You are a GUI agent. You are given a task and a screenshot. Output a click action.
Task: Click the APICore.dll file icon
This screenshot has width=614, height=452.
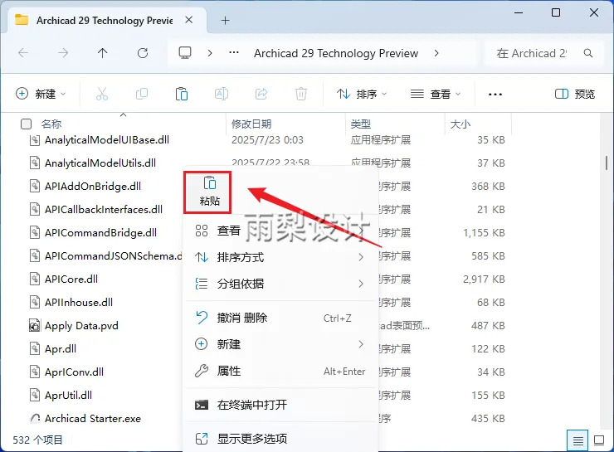[35, 279]
